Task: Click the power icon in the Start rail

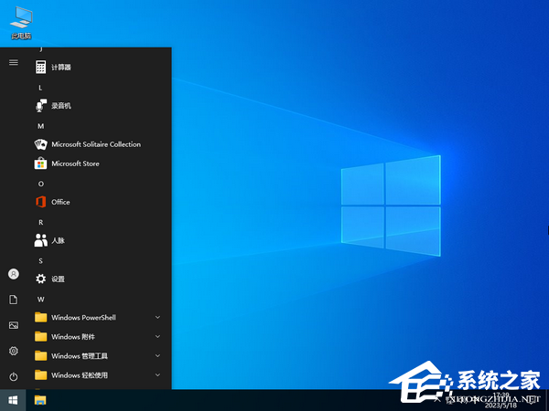Action: 14,376
